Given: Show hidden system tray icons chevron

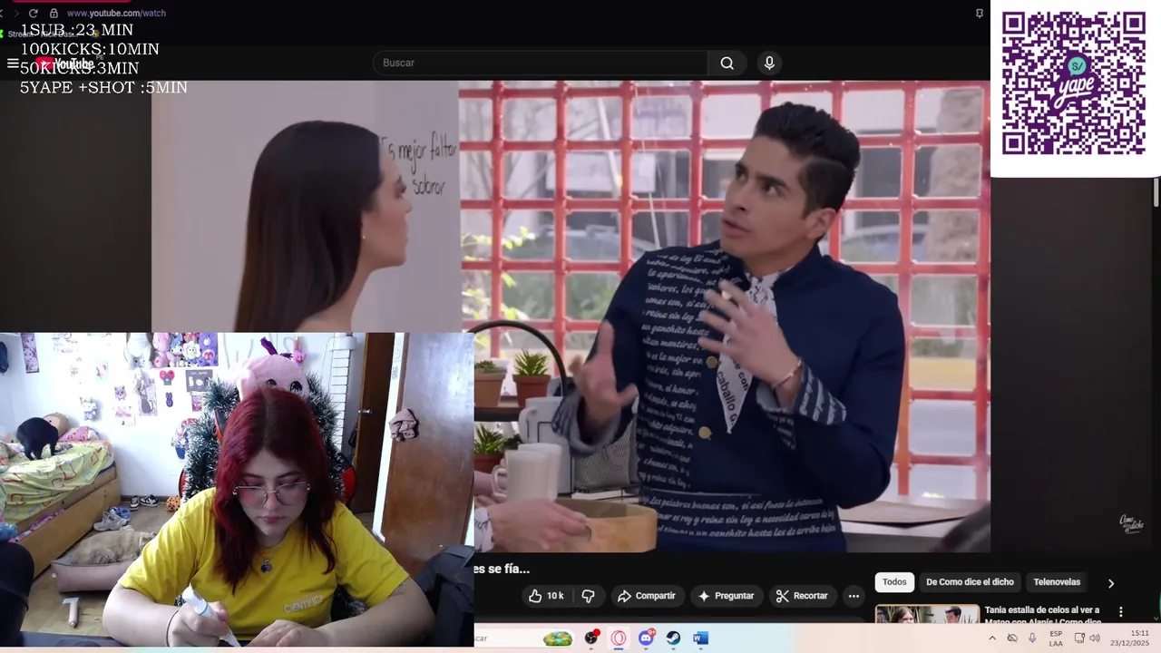Looking at the screenshot, I should coord(991,638).
